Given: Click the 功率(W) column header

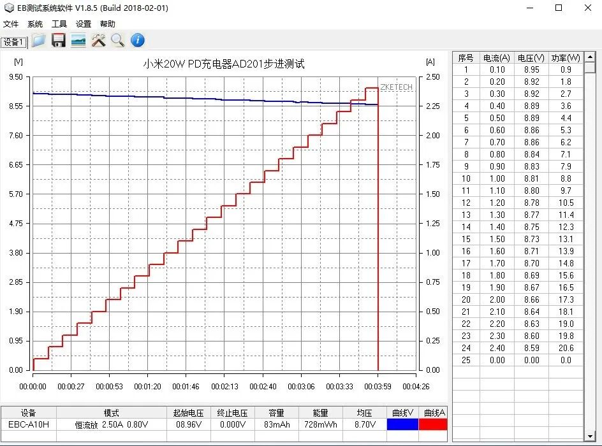Looking at the screenshot, I should click(566, 58).
